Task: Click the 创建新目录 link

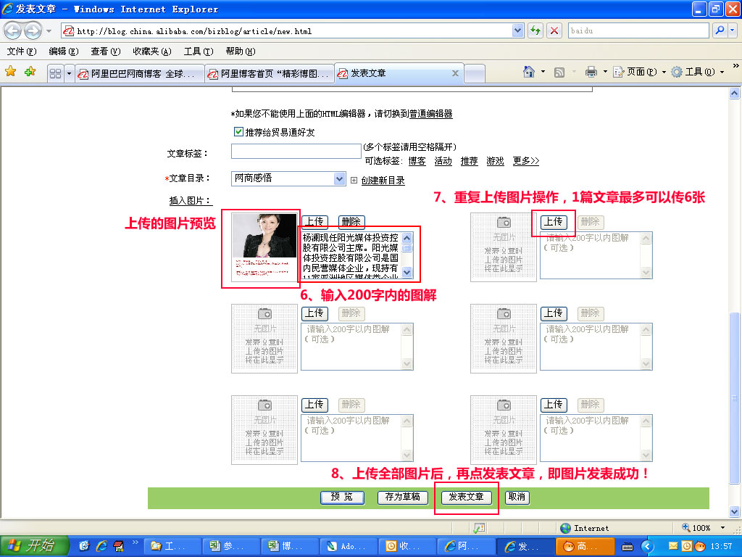Action: 383,181
